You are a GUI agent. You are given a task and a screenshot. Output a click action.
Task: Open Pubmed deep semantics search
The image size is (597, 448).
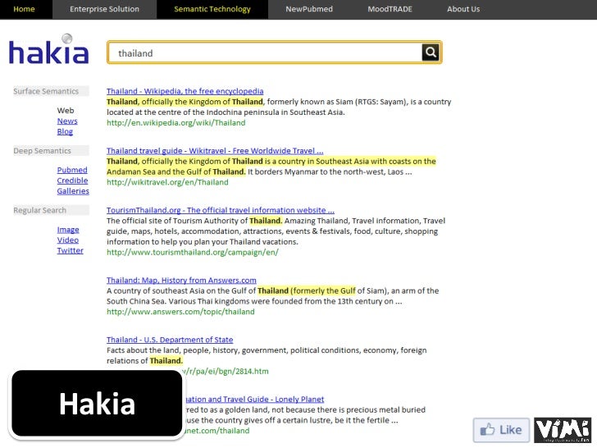tap(72, 170)
